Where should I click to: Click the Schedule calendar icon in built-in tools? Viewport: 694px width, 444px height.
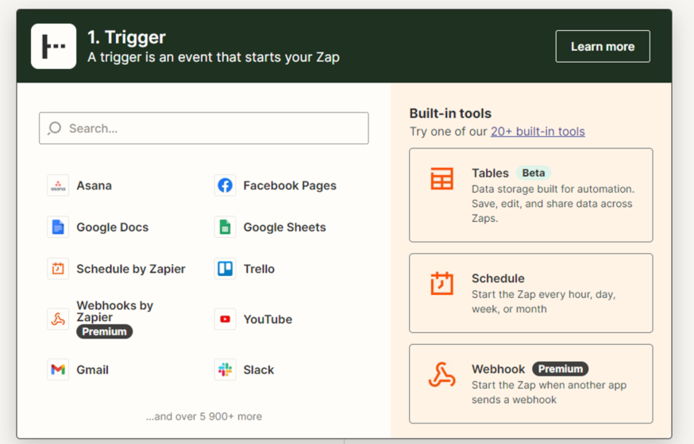[441, 283]
